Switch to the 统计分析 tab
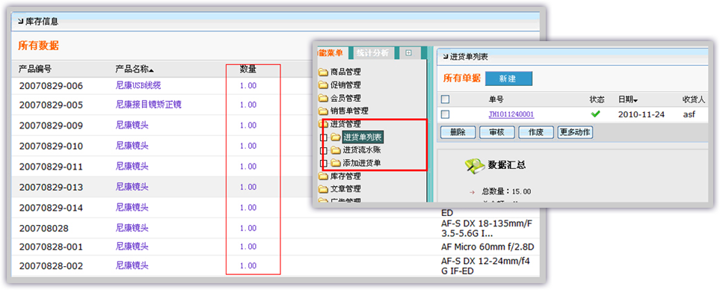The image size is (720, 290). tap(373, 53)
